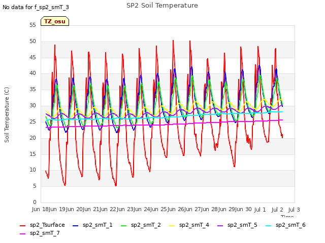Click the Jun 23 x-axis tick label
Viewport: 325px width, 243px height.
click(125, 210)
